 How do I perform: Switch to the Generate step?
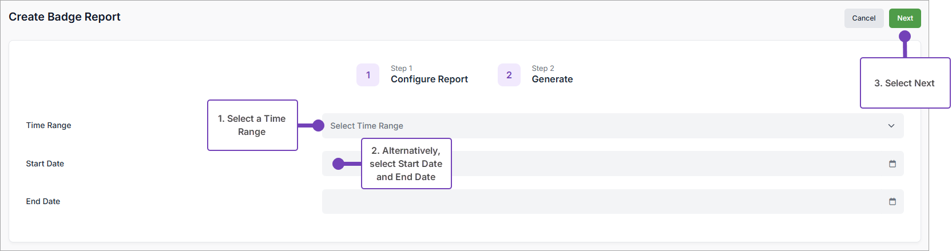point(552,79)
